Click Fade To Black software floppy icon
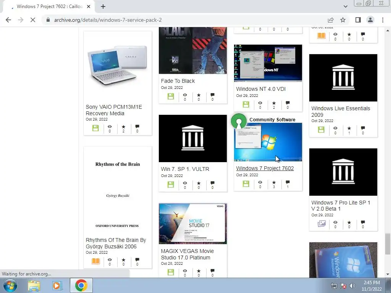 click(171, 97)
